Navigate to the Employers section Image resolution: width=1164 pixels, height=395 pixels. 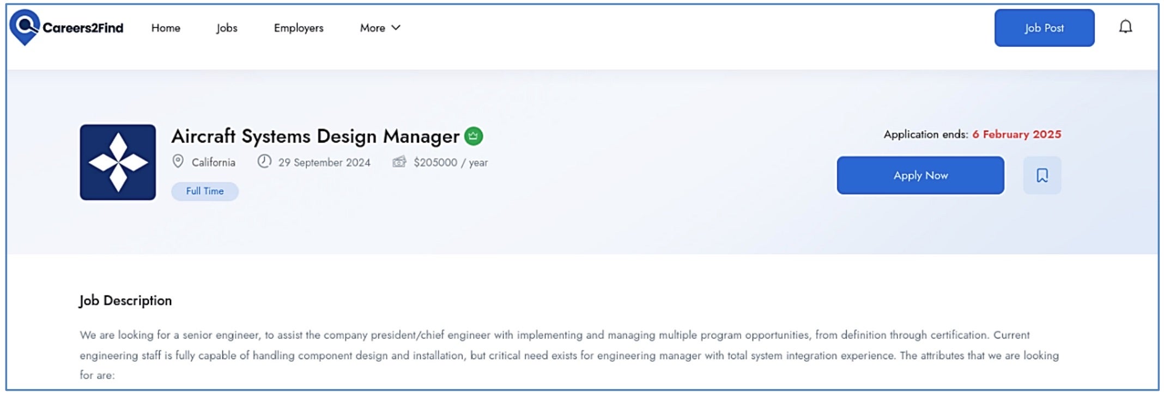coord(299,28)
